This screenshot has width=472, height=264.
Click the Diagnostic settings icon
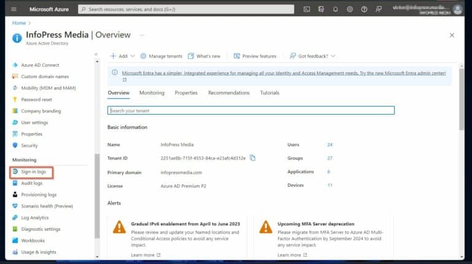(x=15, y=229)
